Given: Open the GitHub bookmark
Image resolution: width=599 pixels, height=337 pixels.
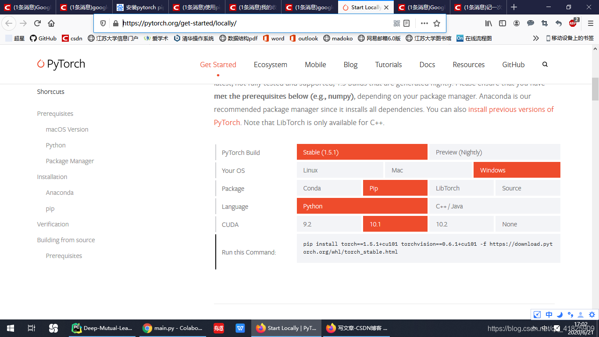Looking at the screenshot, I should (43, 38).
